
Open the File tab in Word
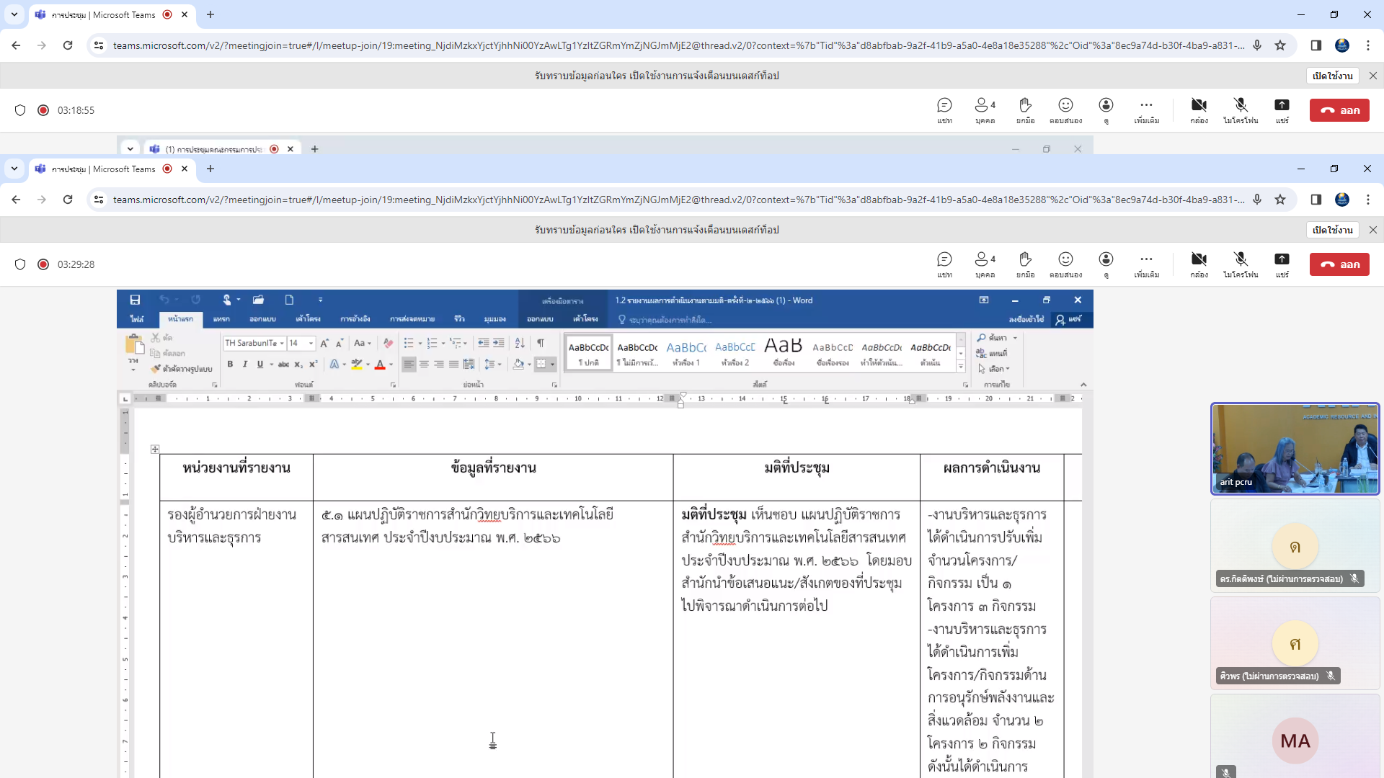coord(137,319)
